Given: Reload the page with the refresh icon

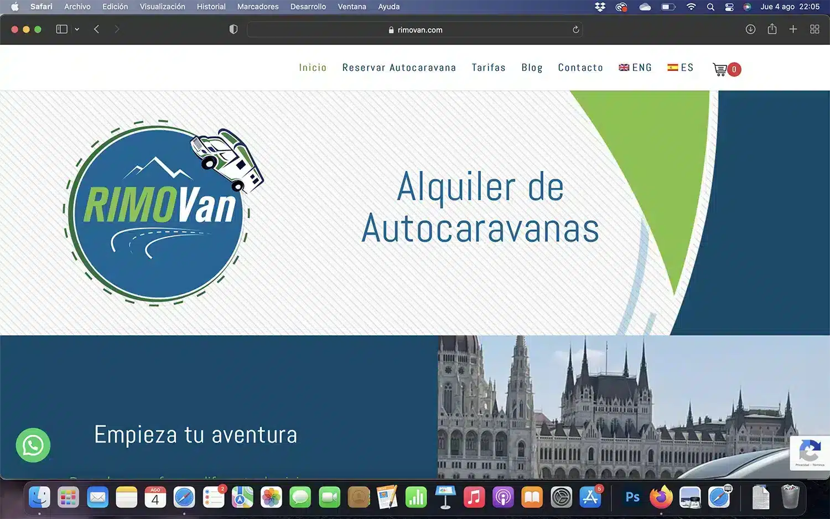Looking at the screenshot, I should tap(575, 30).
